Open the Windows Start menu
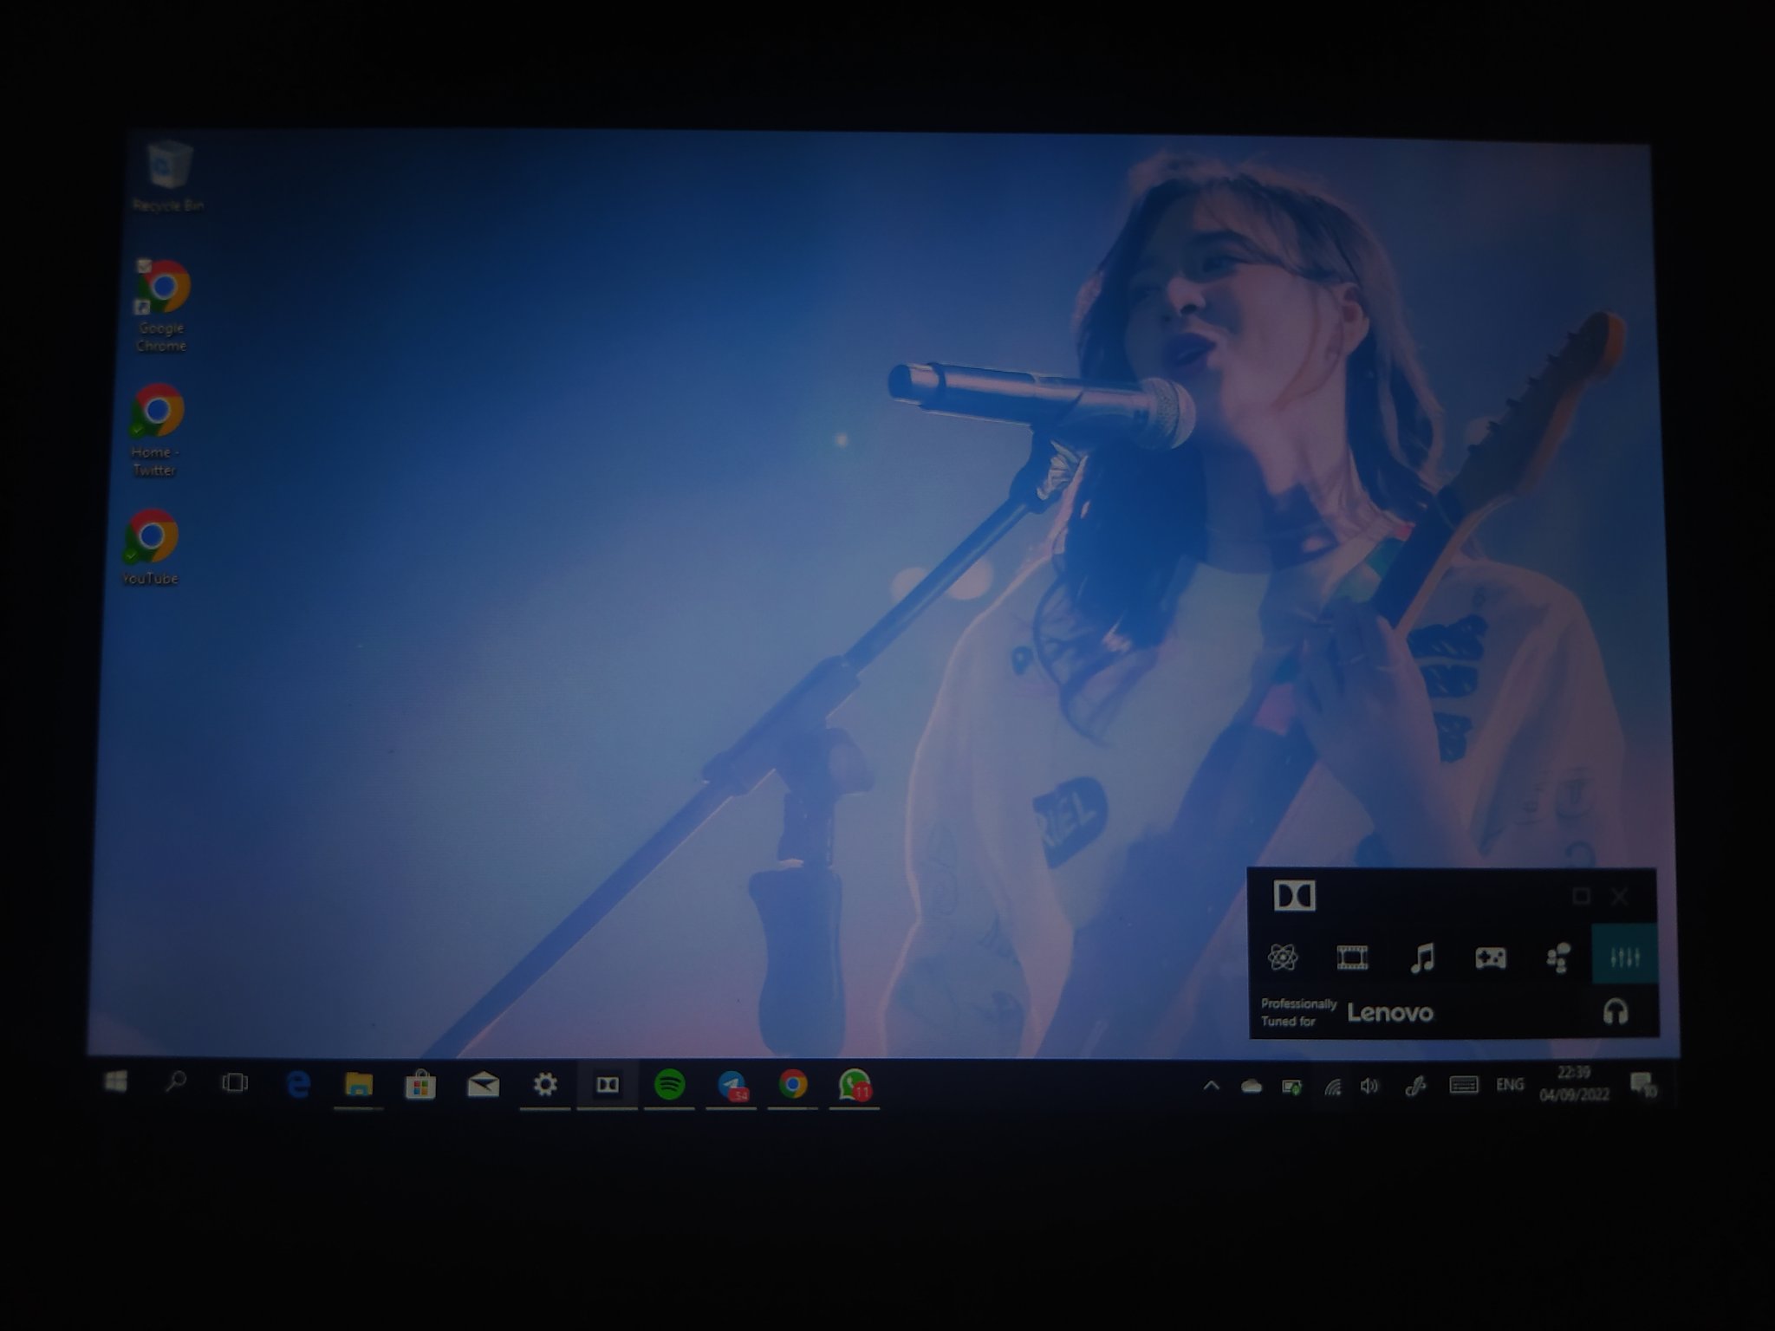Screen dimensions: 1775x1331 (x=116, y=1081)
